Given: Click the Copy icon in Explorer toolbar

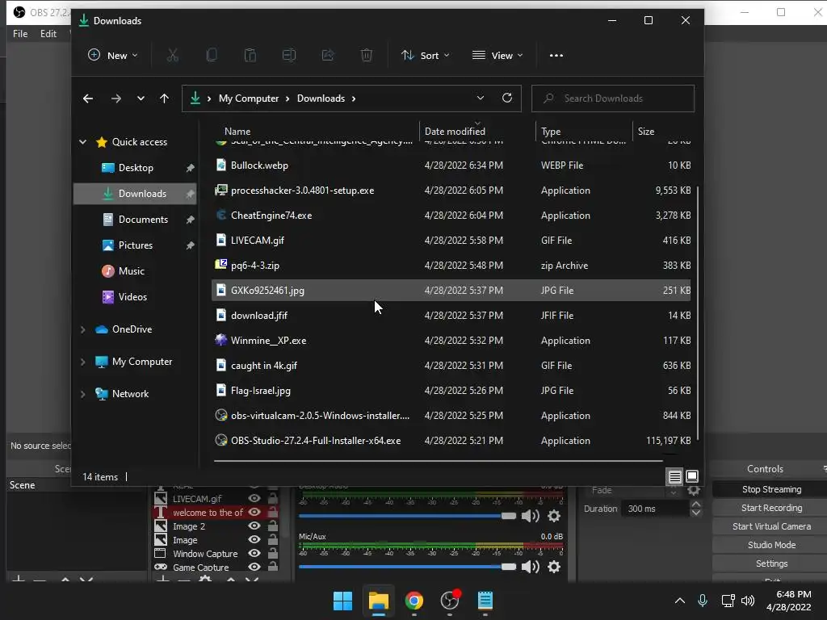Looking at the screenshot, I should click(212, 55).
